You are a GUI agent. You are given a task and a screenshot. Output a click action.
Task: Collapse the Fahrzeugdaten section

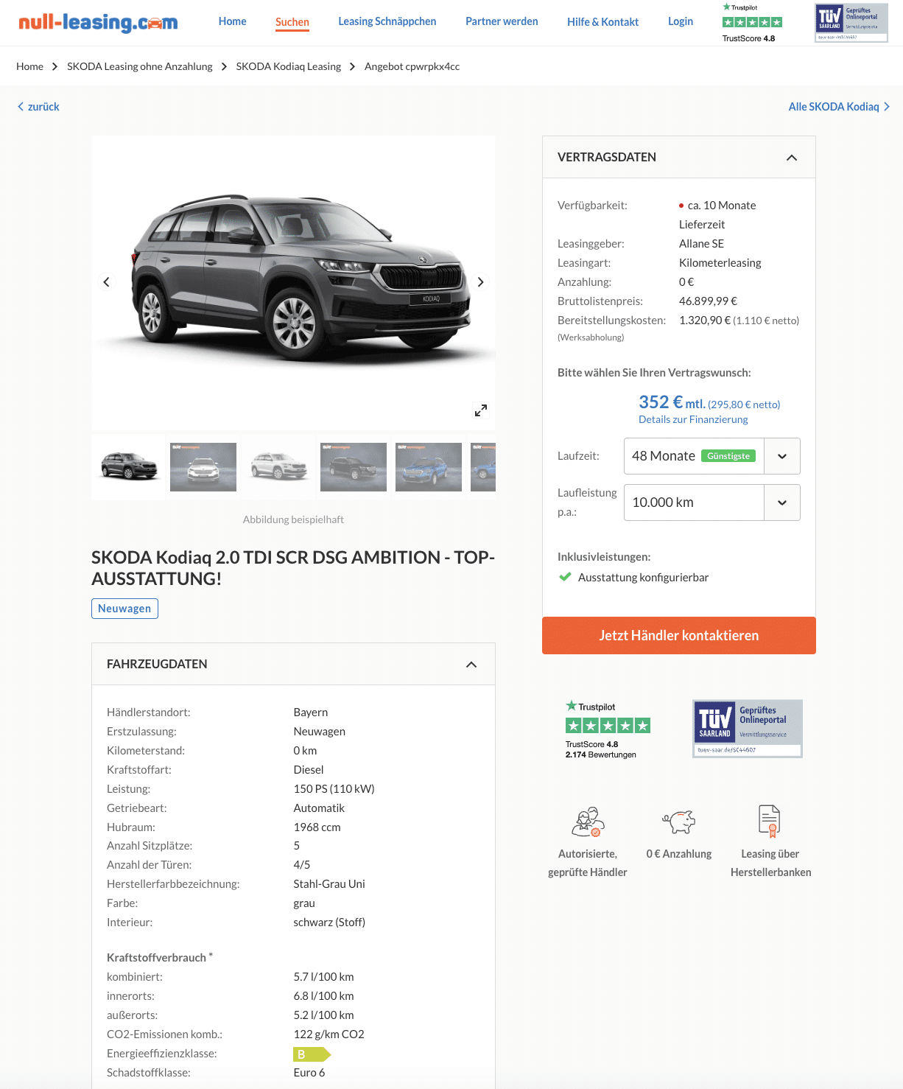point(471,665)
